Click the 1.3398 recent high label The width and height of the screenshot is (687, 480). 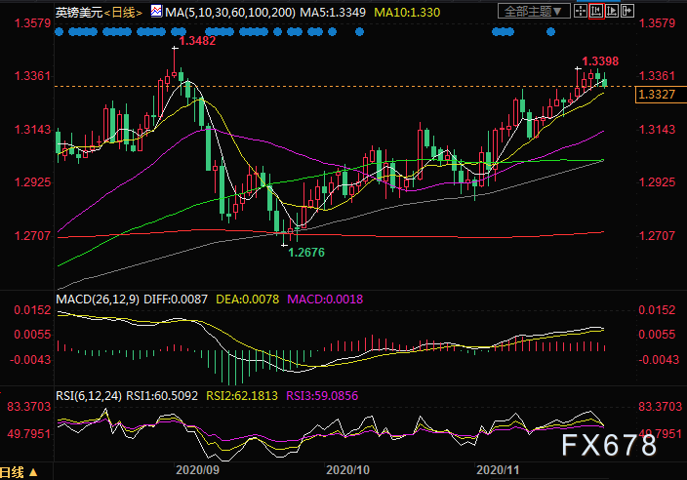click(x=600, y=61)
